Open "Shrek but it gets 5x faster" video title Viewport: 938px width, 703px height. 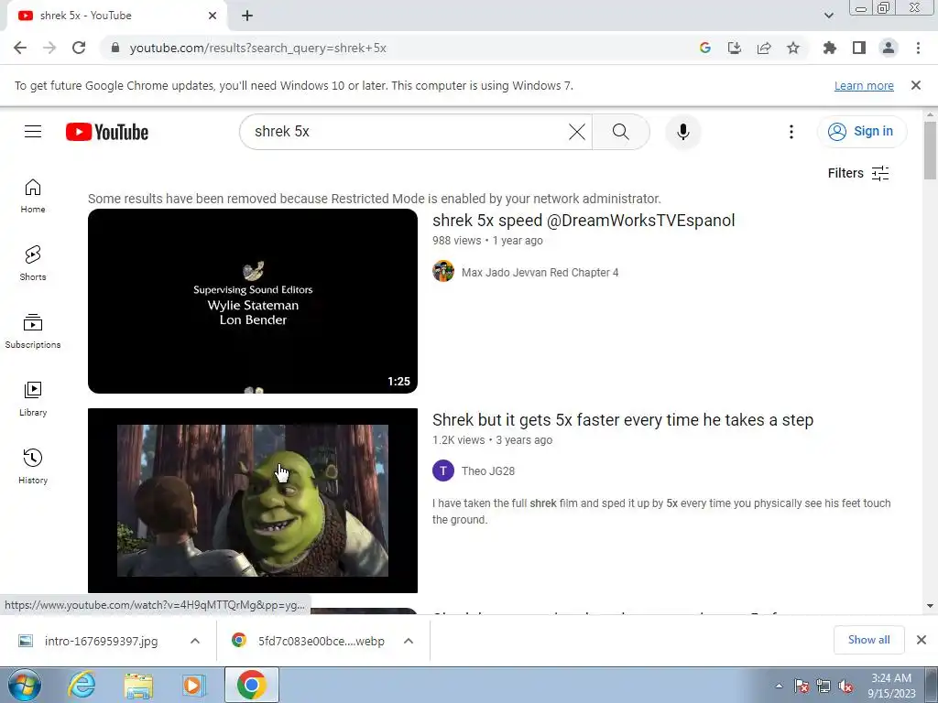(623, 419)
